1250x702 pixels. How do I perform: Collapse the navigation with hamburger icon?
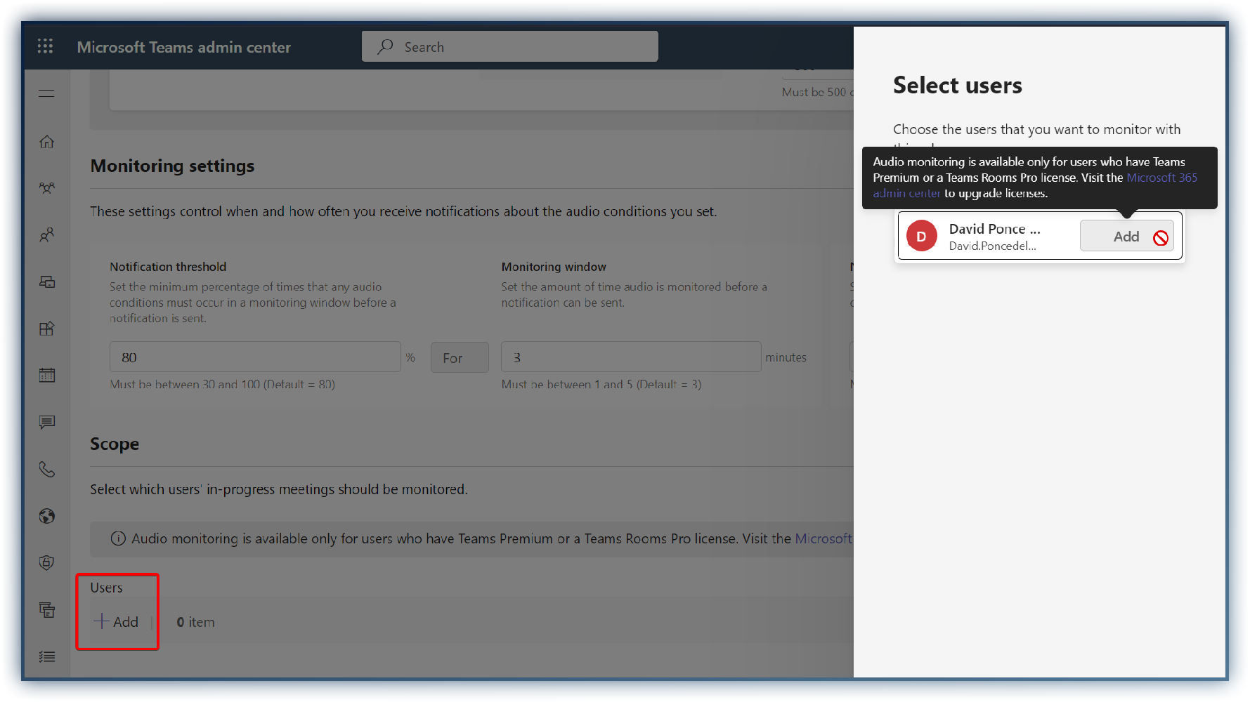(46, 93)
